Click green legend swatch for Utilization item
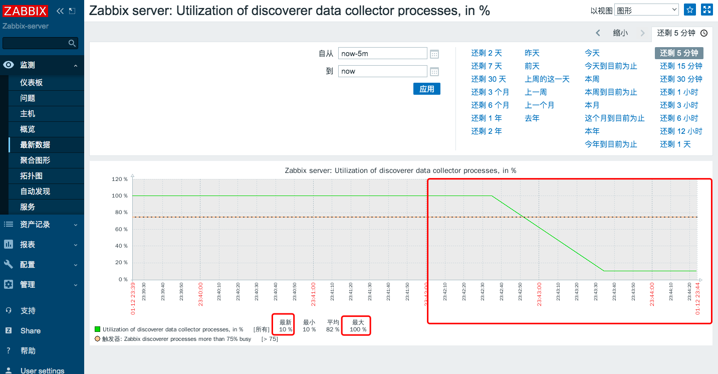Image resolution: width=718 pixels, height=374 pixels. tap(98, 330)
